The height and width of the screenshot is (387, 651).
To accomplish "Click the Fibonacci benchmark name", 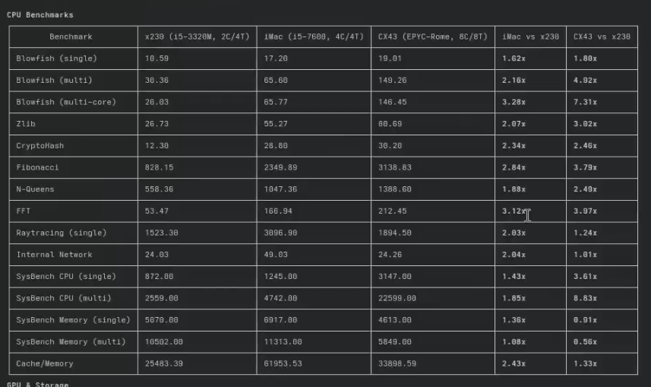I will (x=37, y=167).
